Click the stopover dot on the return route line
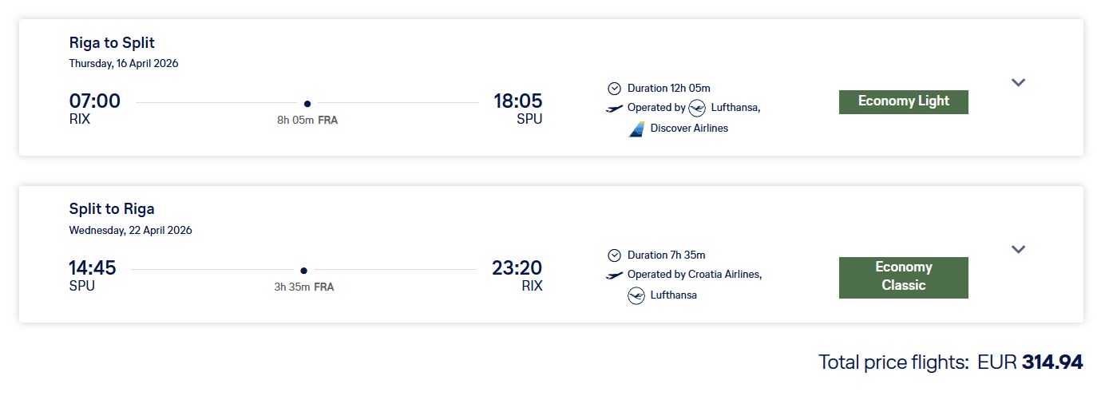Viewport: 1097px width, 396px height. coord(304,271)
